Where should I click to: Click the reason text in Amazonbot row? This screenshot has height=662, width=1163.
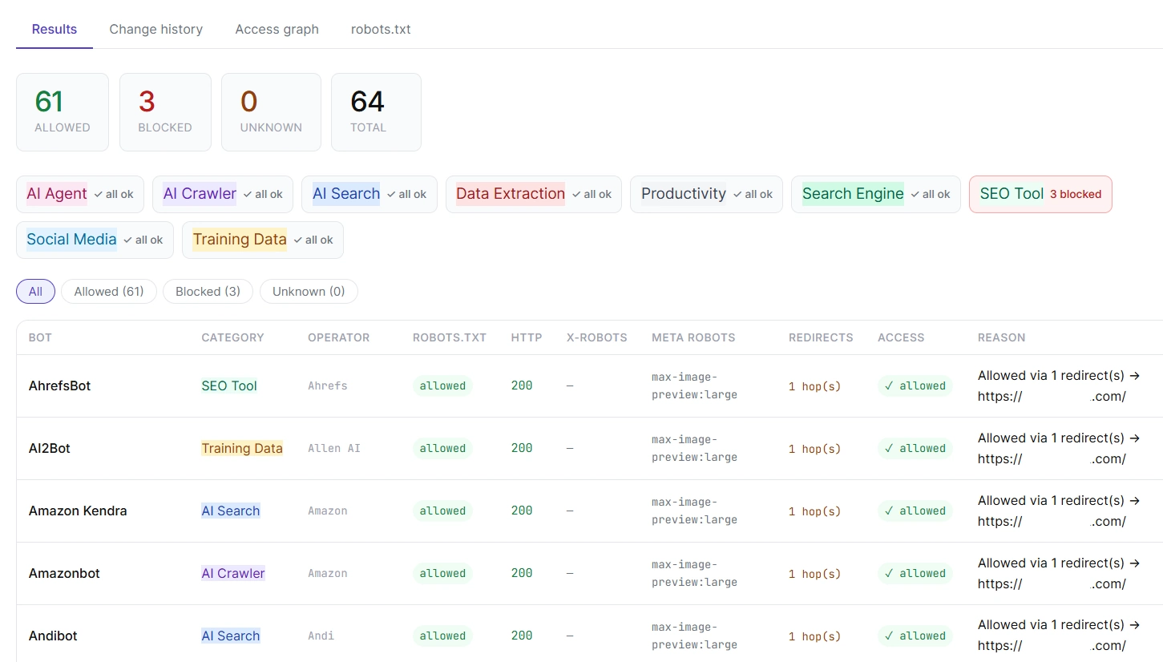(x=1059, y=573)
